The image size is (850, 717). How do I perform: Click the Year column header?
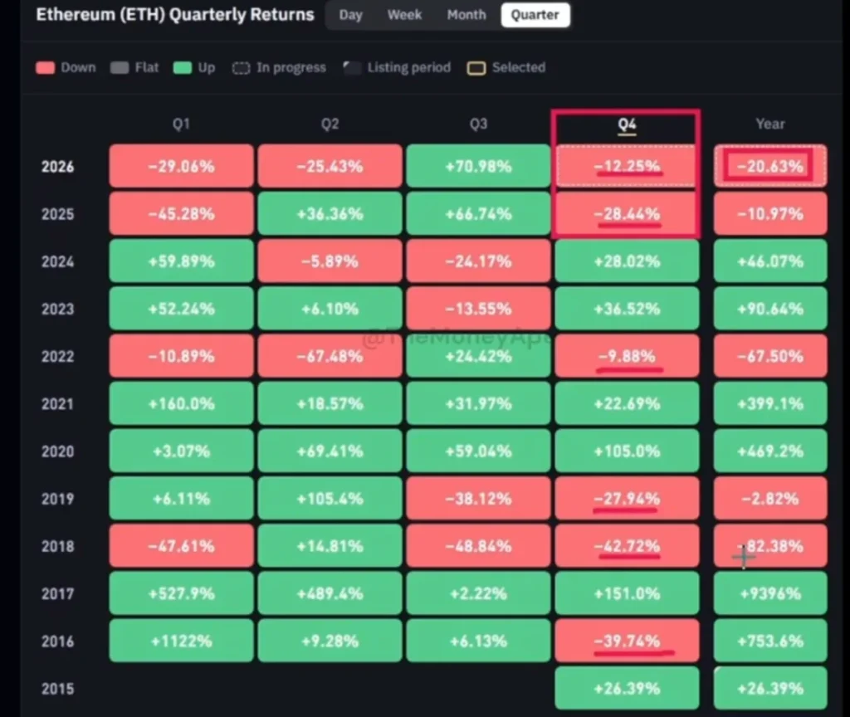click(x=770, y=124)
